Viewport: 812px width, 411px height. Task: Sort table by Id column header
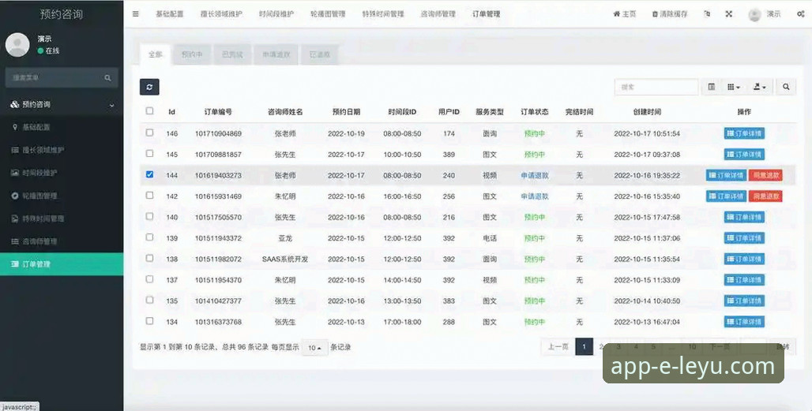172,112
